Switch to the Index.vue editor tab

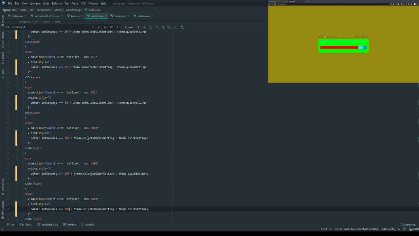[17, 16]
